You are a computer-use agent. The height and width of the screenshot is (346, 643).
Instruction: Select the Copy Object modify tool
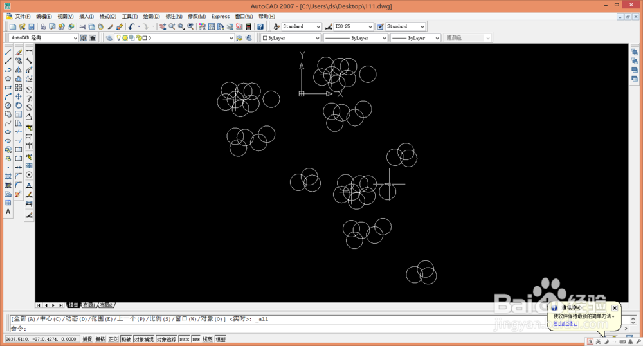coord(19,60)
